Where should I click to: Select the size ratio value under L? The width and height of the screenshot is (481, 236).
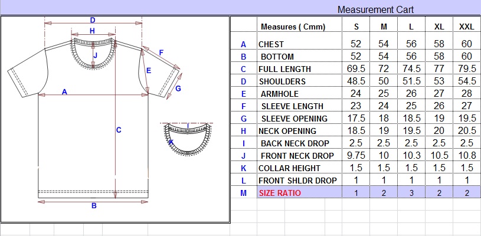[x=411, y=193]
